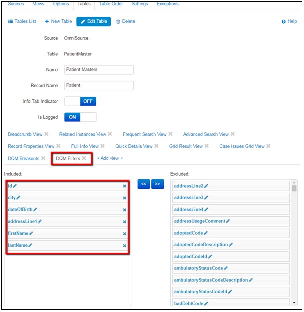Click into the Record Name input field
The image size is (304, 312).
tap(98, 85)
